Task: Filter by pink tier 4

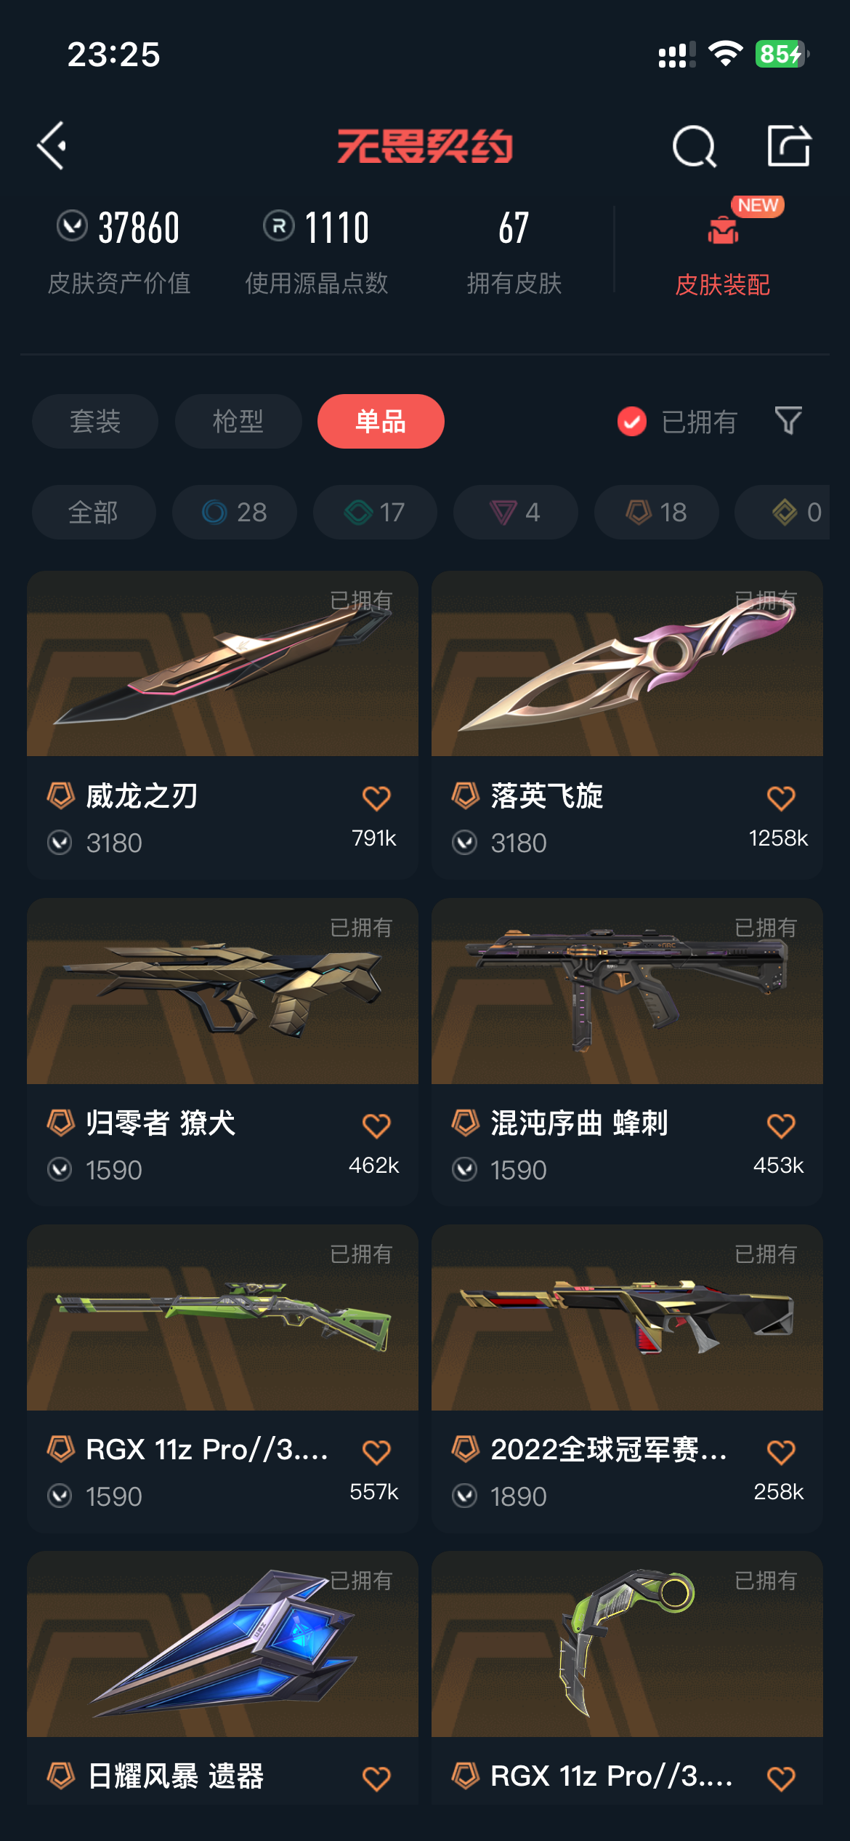Action: 516,513
